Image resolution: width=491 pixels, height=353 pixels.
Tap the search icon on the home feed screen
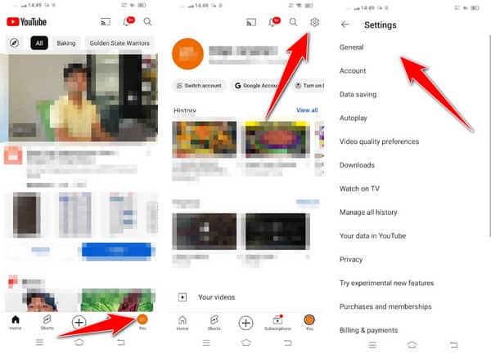click(147, 21)
